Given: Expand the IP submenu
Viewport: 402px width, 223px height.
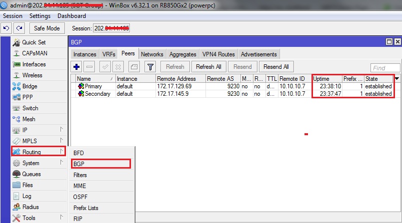Looking at the screenshot, I should coord(39,130).
